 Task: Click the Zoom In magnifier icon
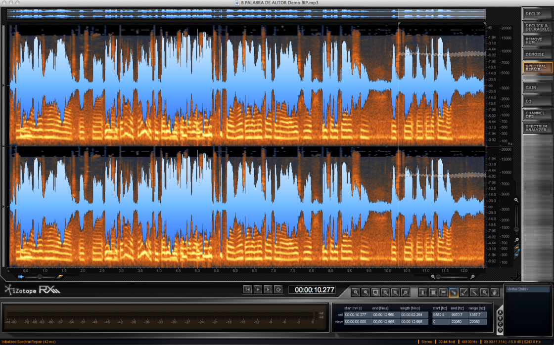pos(355,293)
